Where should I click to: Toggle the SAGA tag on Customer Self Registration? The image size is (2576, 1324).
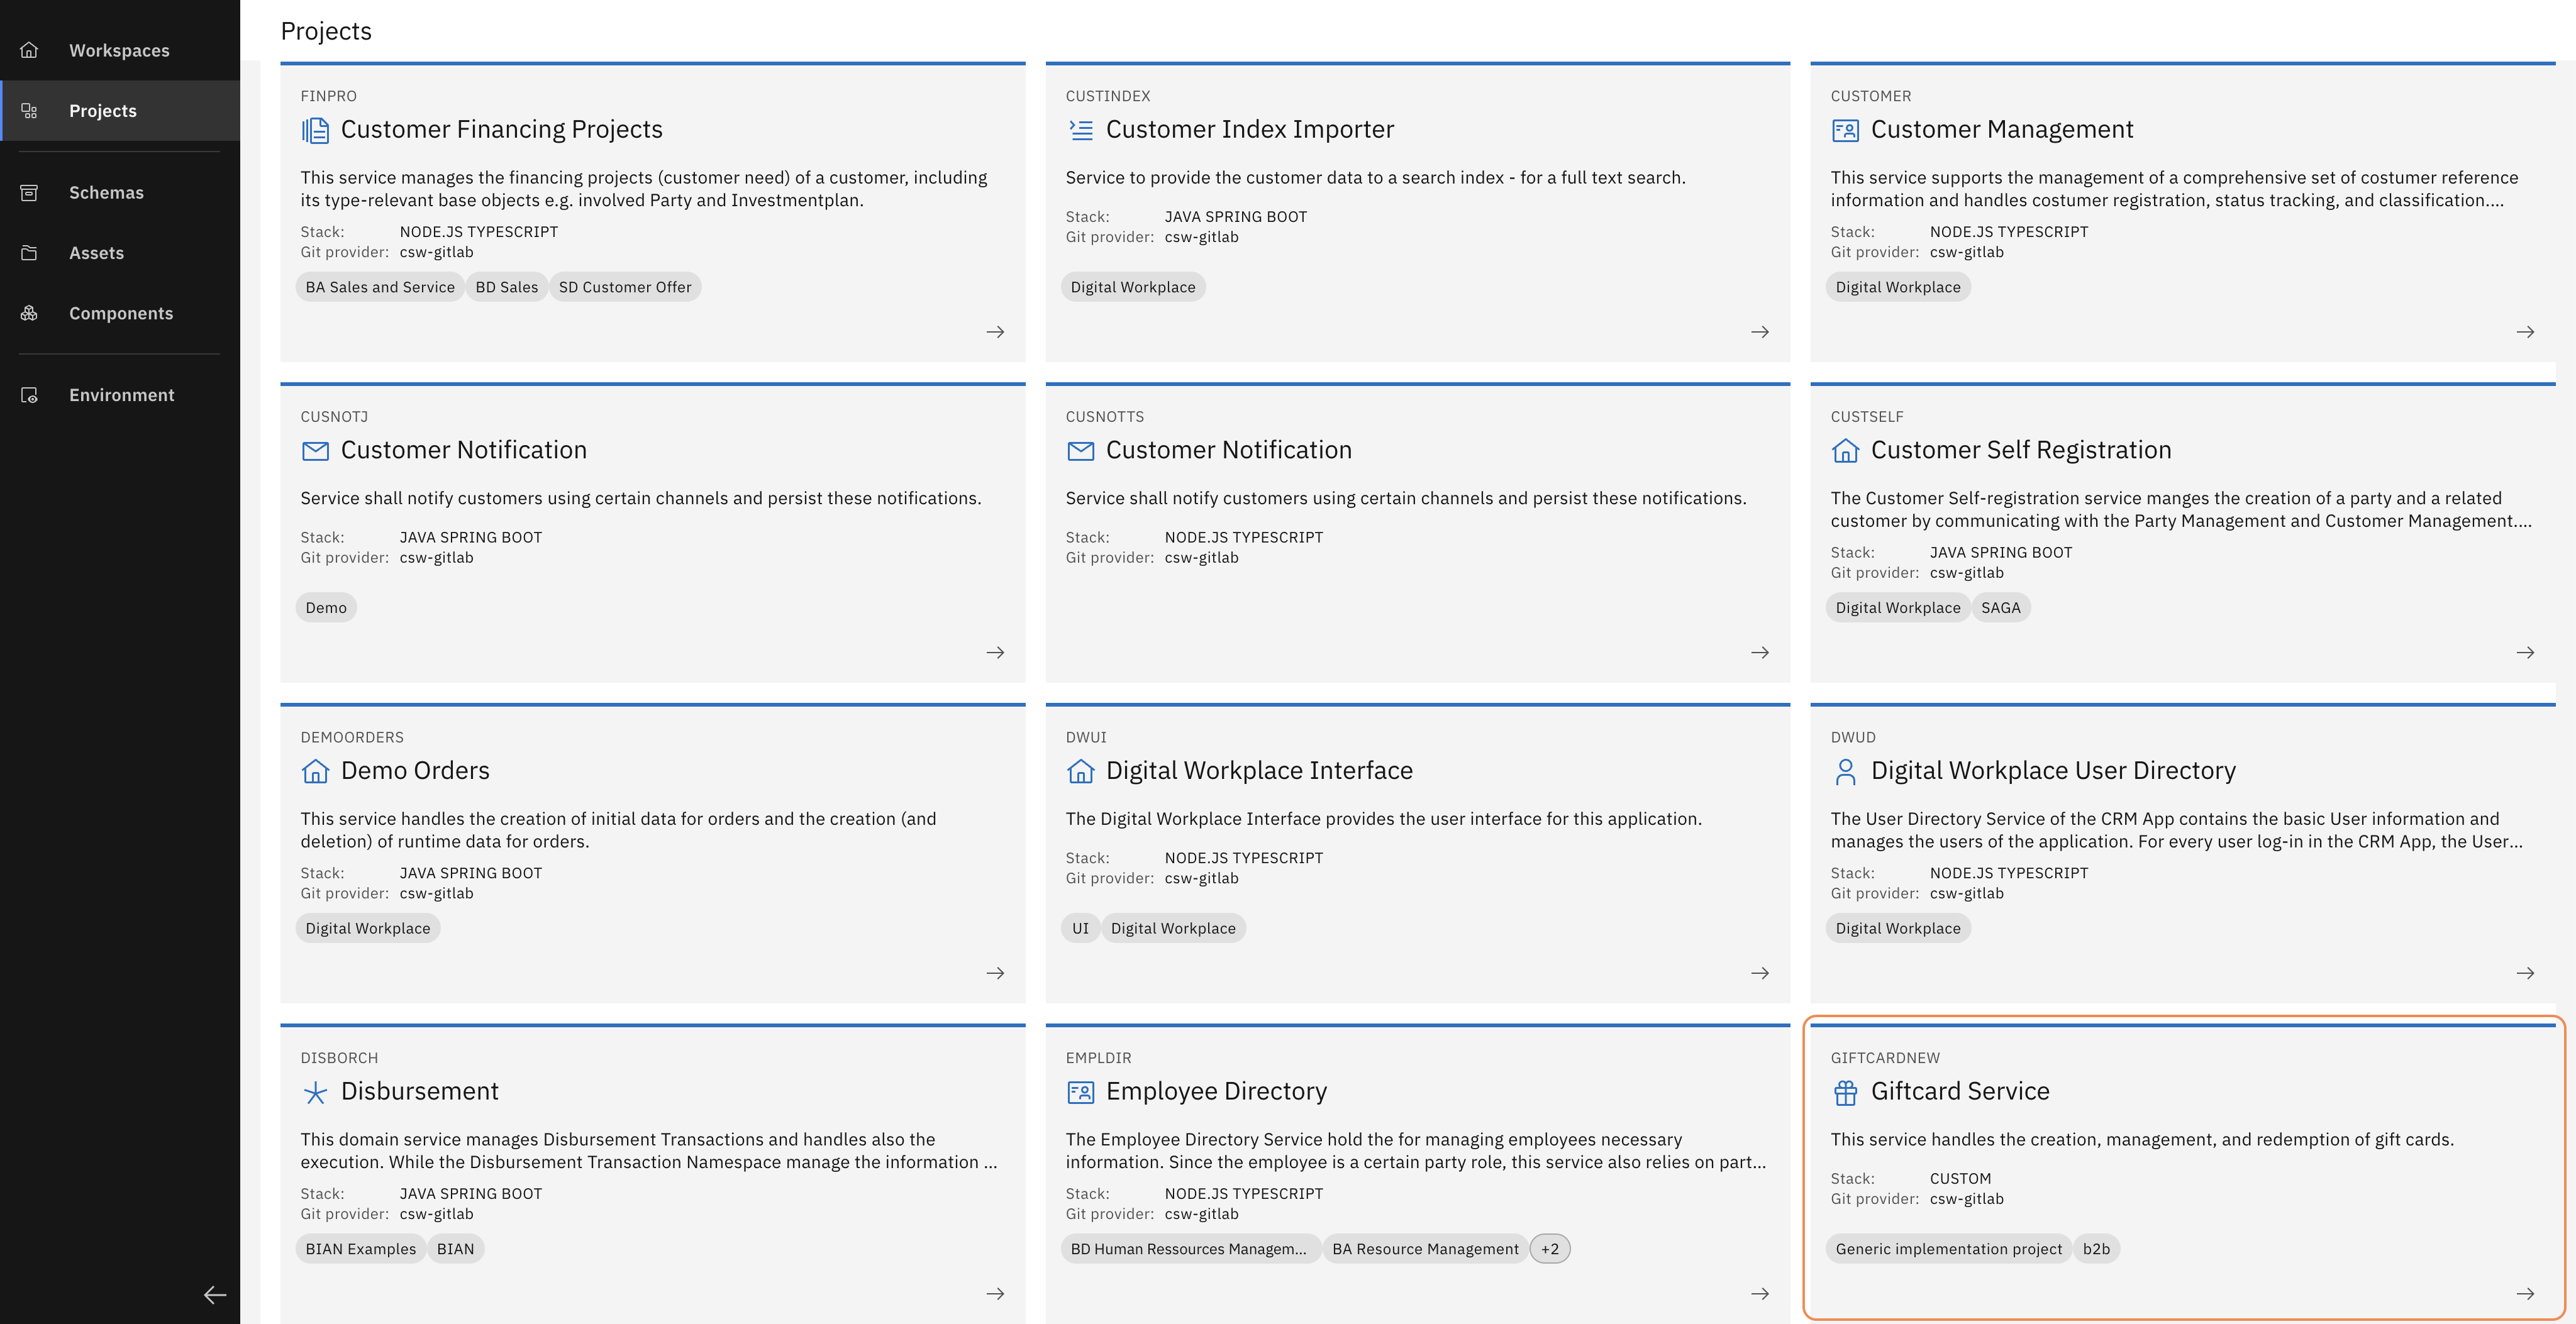(x=2001, y=607)
